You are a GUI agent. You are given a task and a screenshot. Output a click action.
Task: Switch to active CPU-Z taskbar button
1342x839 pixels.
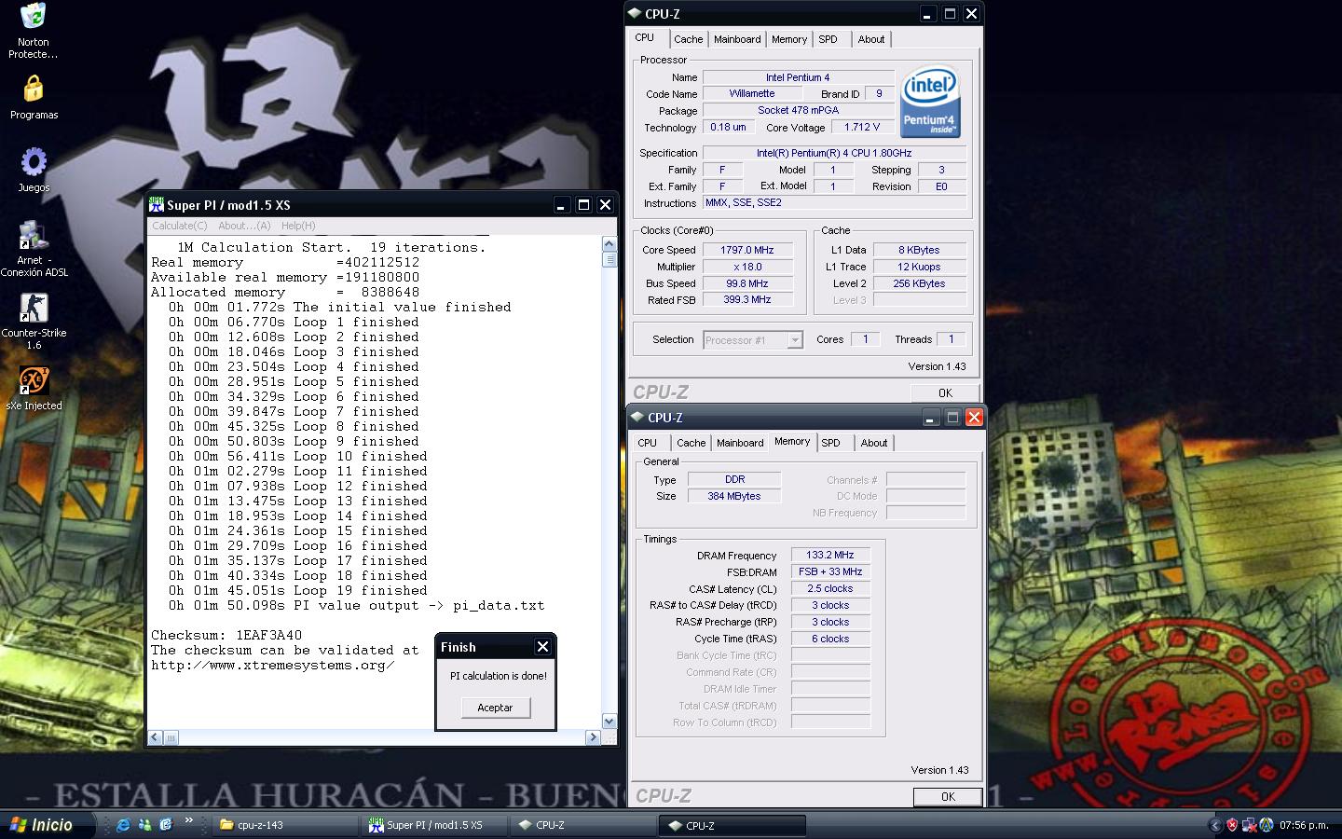(733, 825)
